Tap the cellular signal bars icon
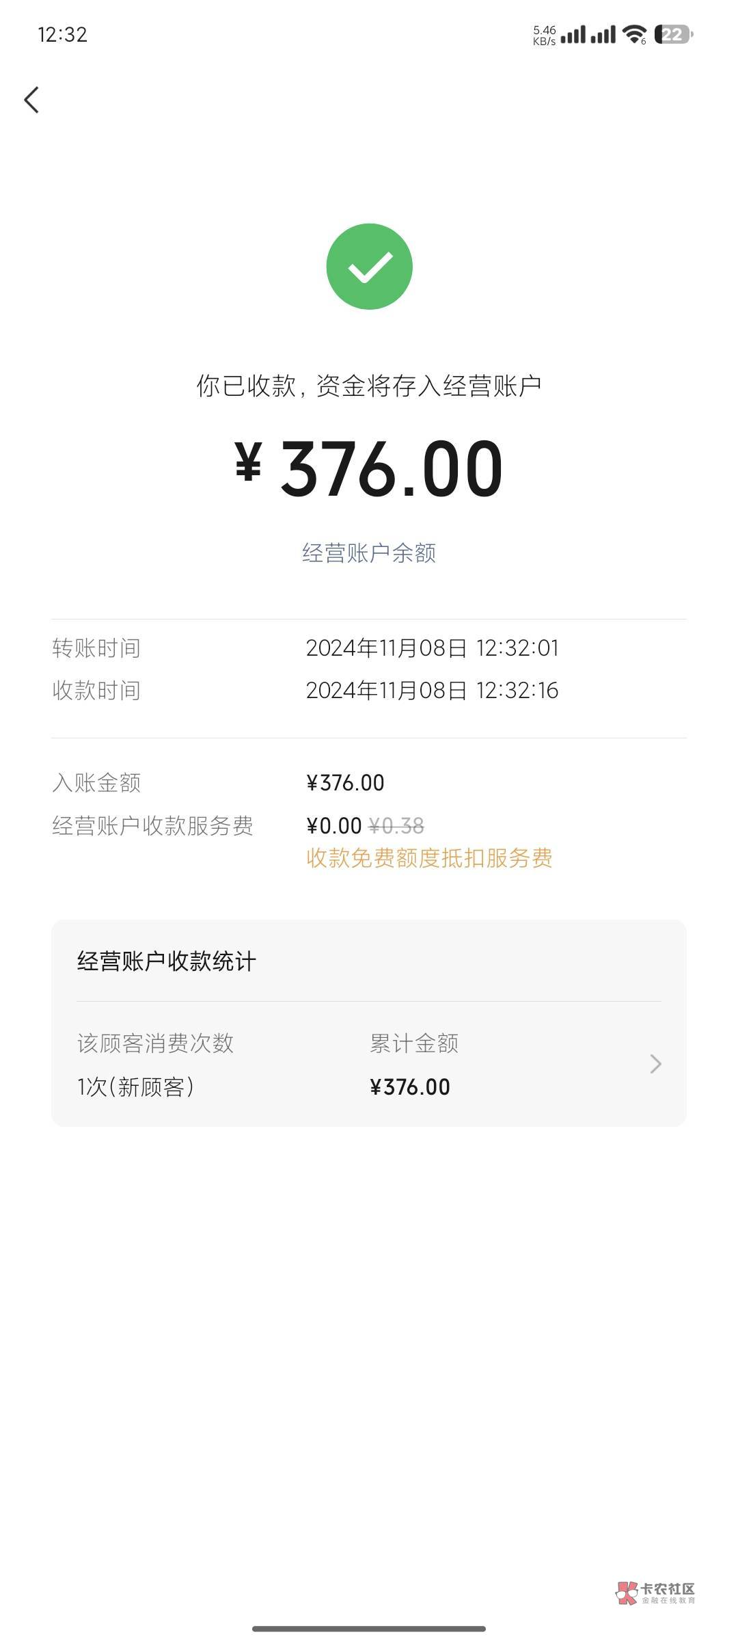The height and width of the screenshot is (1641, 738). tap(588, 34)
